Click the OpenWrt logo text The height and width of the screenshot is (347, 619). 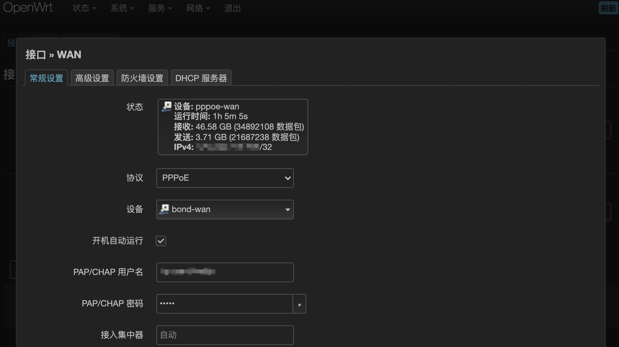point(28,8)
